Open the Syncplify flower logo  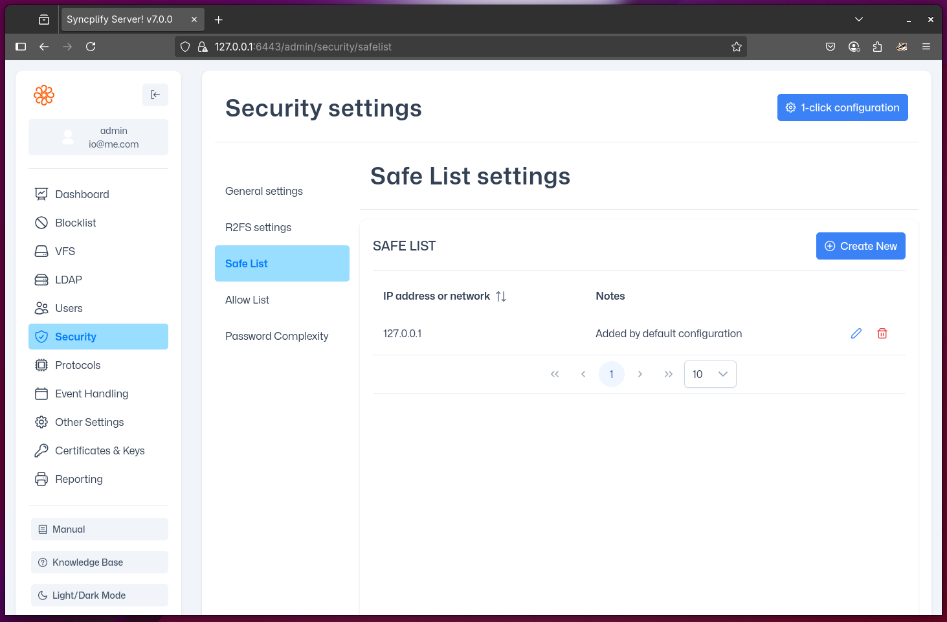(44, 94)
